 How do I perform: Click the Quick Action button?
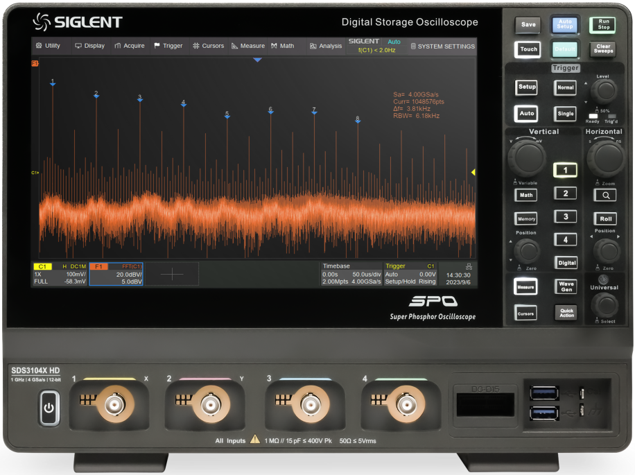pyautogui.click(x=566, y=313)
